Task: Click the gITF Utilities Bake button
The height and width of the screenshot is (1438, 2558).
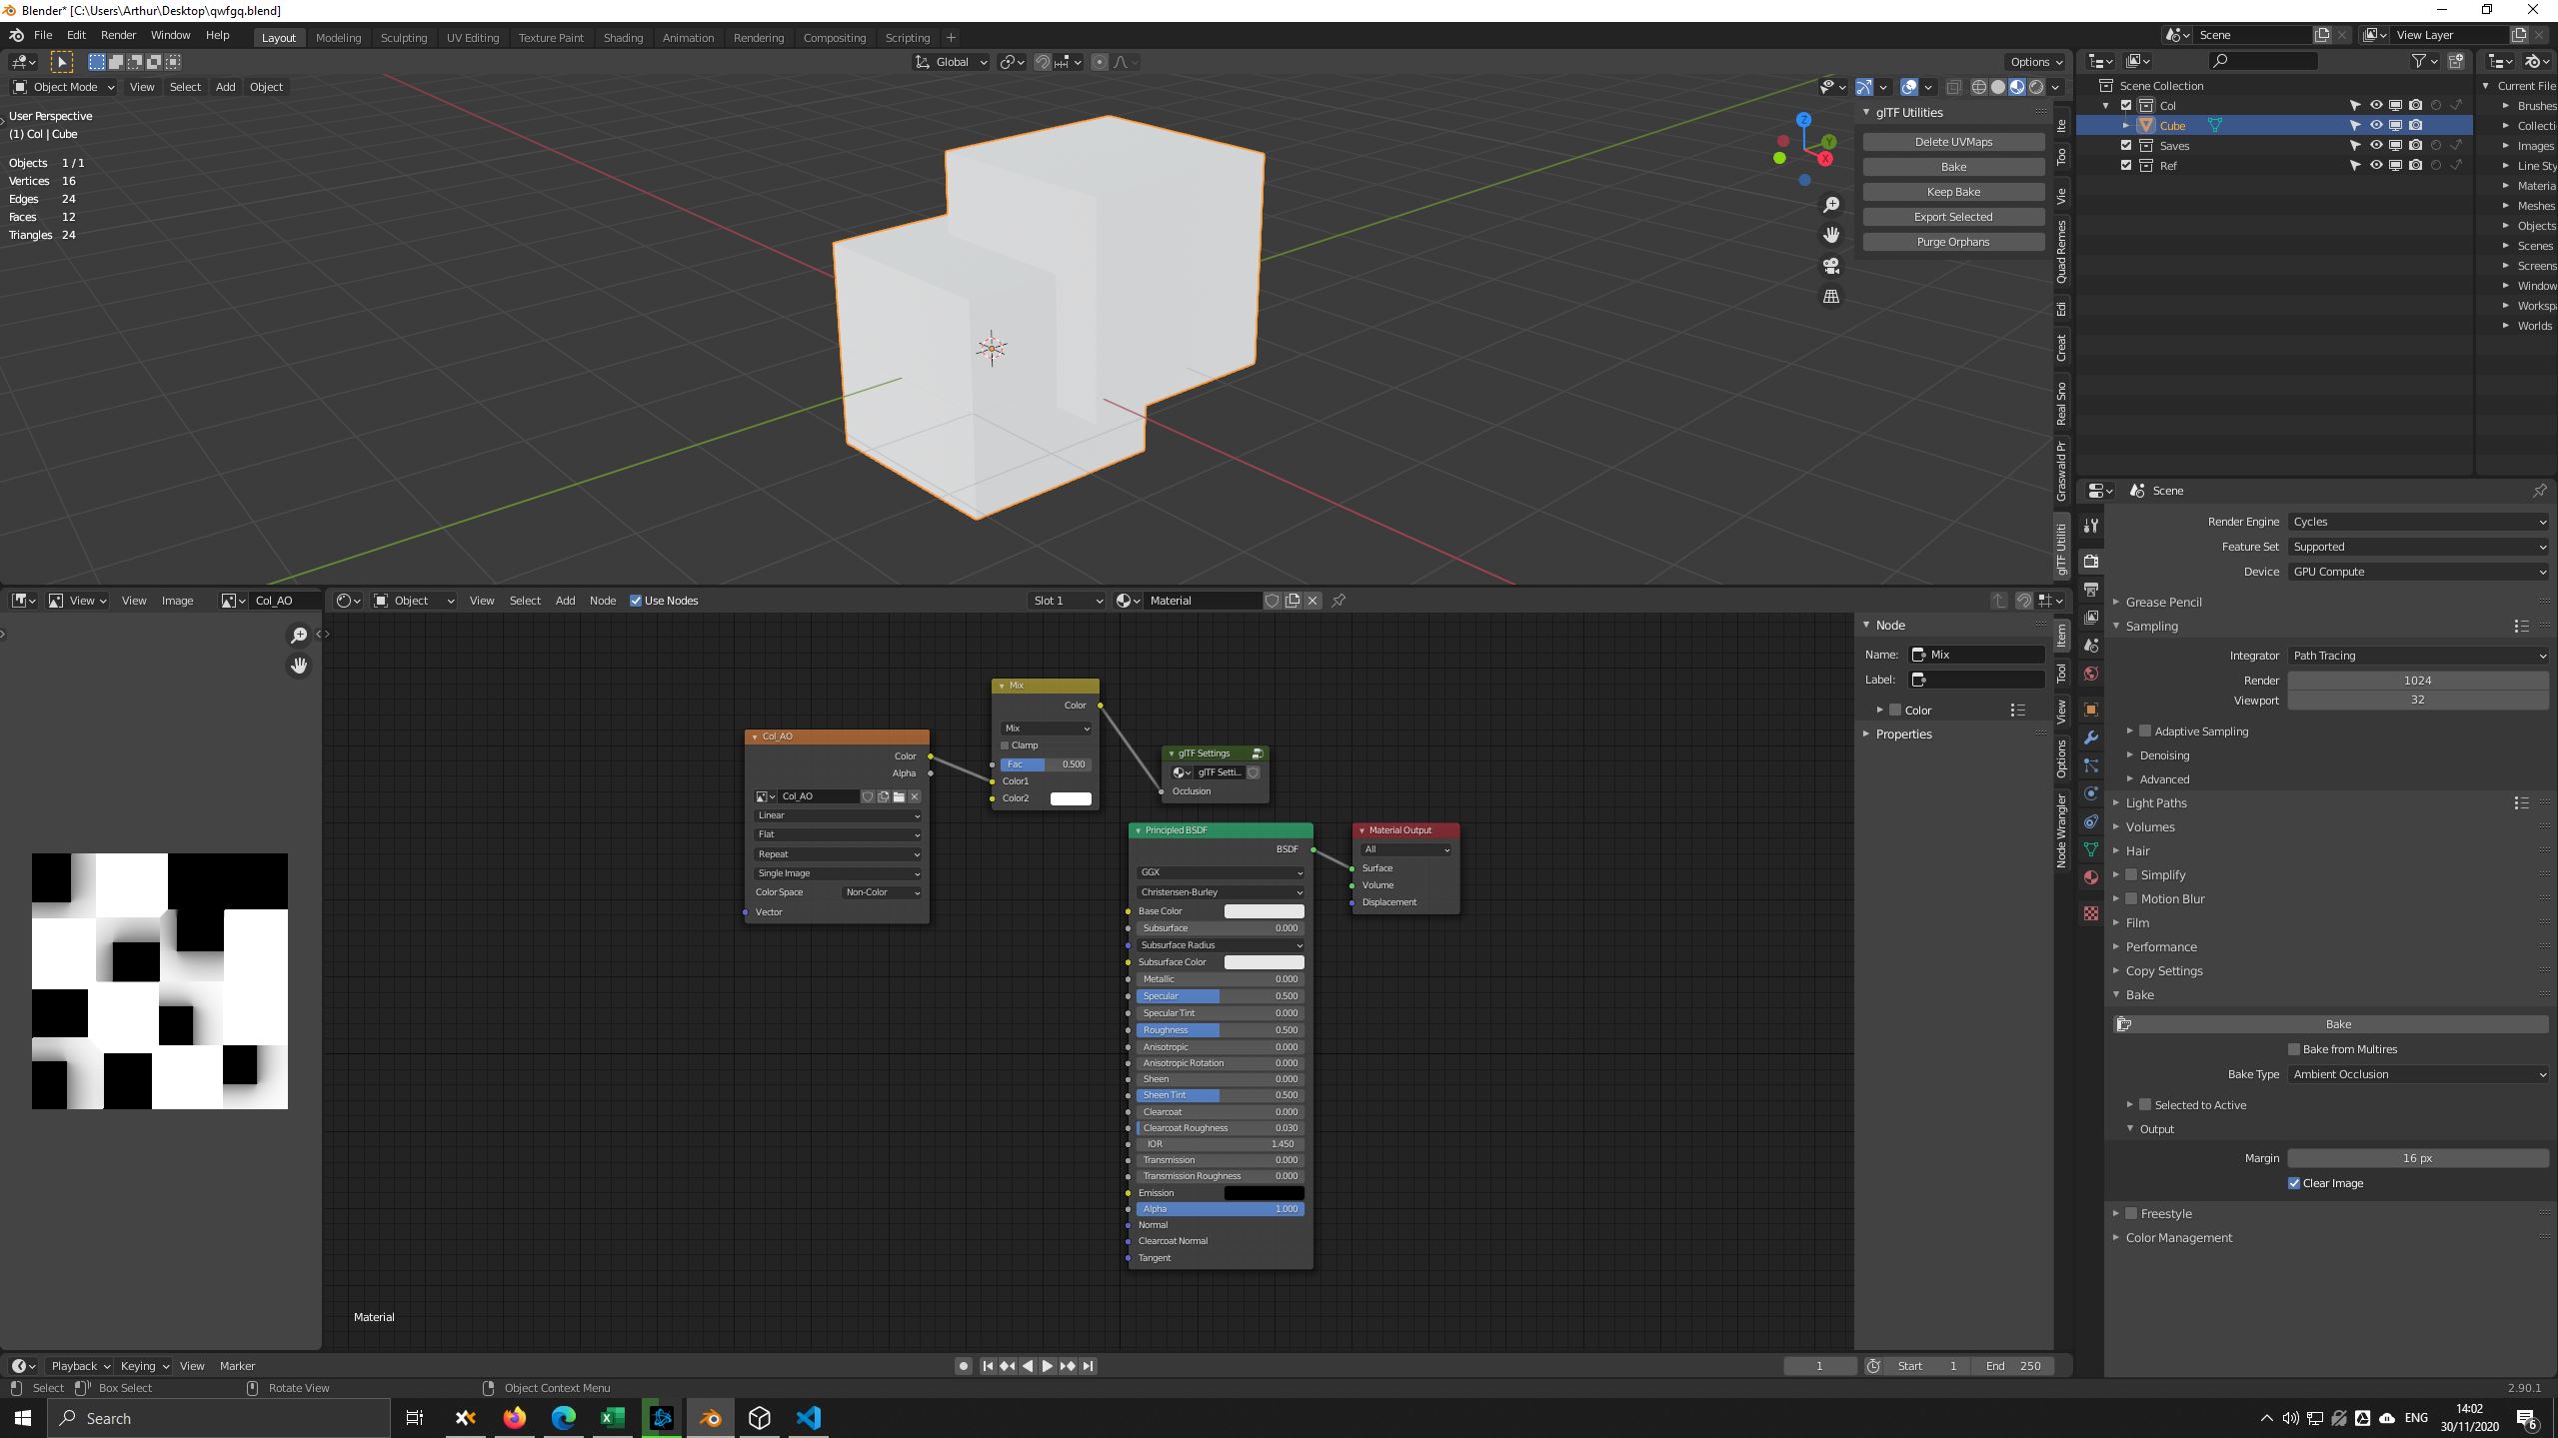Action: pyautogui.click(x=1953, y=167)
